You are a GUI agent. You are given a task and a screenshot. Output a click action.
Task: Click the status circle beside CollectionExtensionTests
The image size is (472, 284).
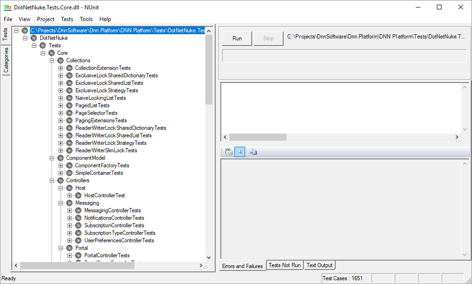tap(69, 68)
